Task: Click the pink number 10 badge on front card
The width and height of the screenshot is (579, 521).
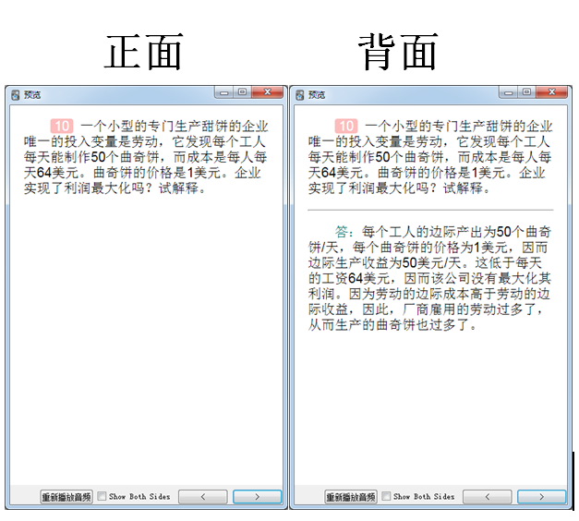Action: coord(62,126)
